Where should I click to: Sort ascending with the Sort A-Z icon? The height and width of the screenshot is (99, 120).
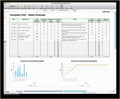click(x=47, y=6)
